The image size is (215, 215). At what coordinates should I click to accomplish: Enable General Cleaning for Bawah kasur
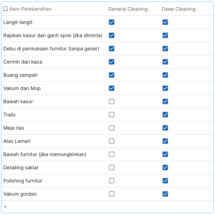click(112, 101)
